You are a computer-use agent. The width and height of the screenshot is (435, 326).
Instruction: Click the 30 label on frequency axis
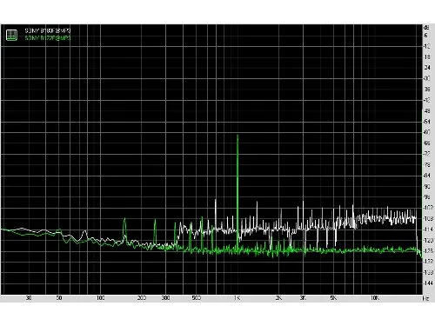pyautogui.click(x=29, y=298)
